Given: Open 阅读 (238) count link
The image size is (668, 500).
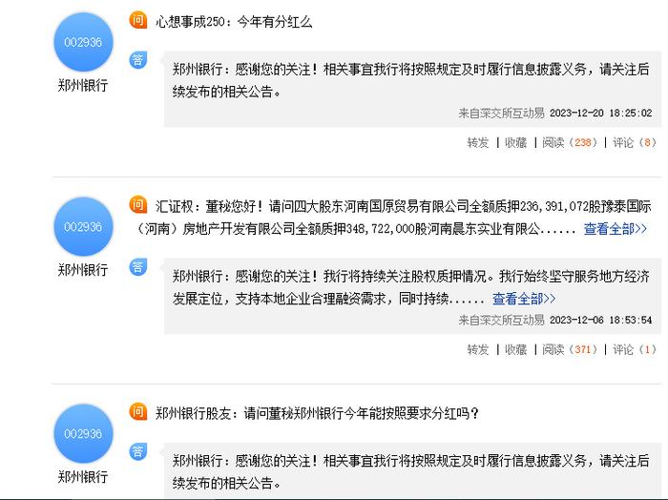Looking at the screenshot, I should pyautogui.click(x=569, y=142).
